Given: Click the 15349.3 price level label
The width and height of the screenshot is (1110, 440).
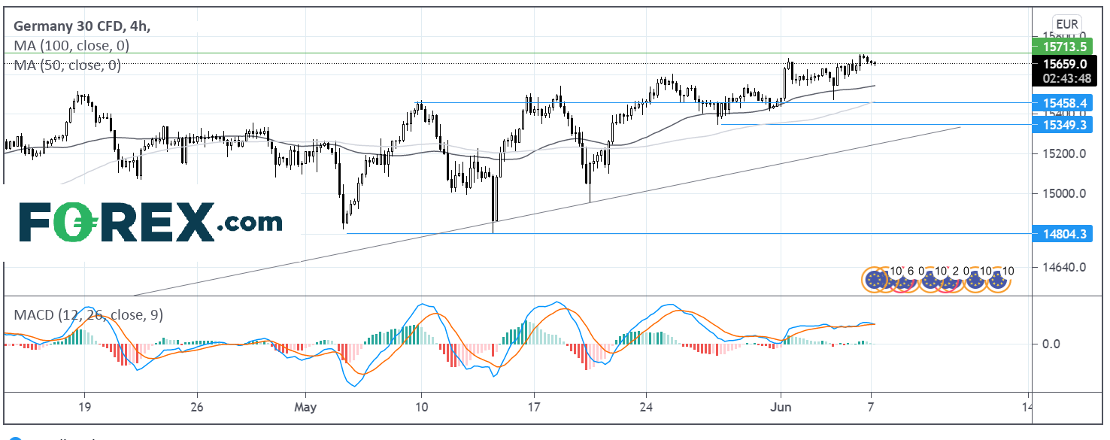Looking at the screenshot, I should click(x=1062, y=124).
